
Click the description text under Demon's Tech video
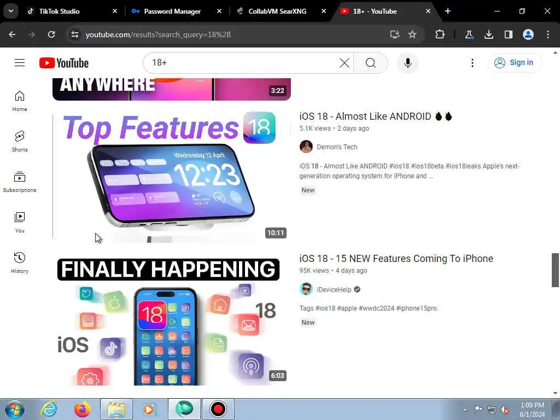click(x=409, y=171)
